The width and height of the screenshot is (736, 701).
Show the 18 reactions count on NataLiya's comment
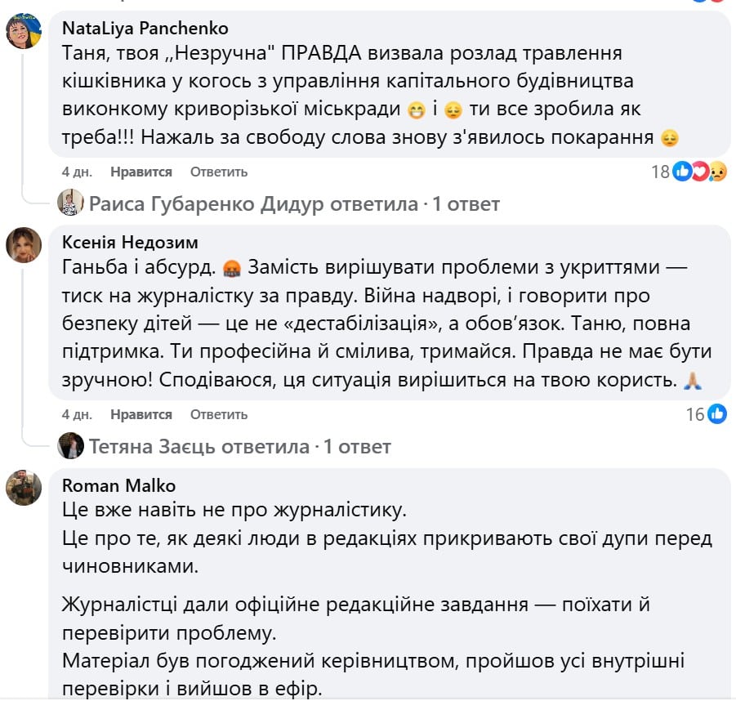point(660,171)
